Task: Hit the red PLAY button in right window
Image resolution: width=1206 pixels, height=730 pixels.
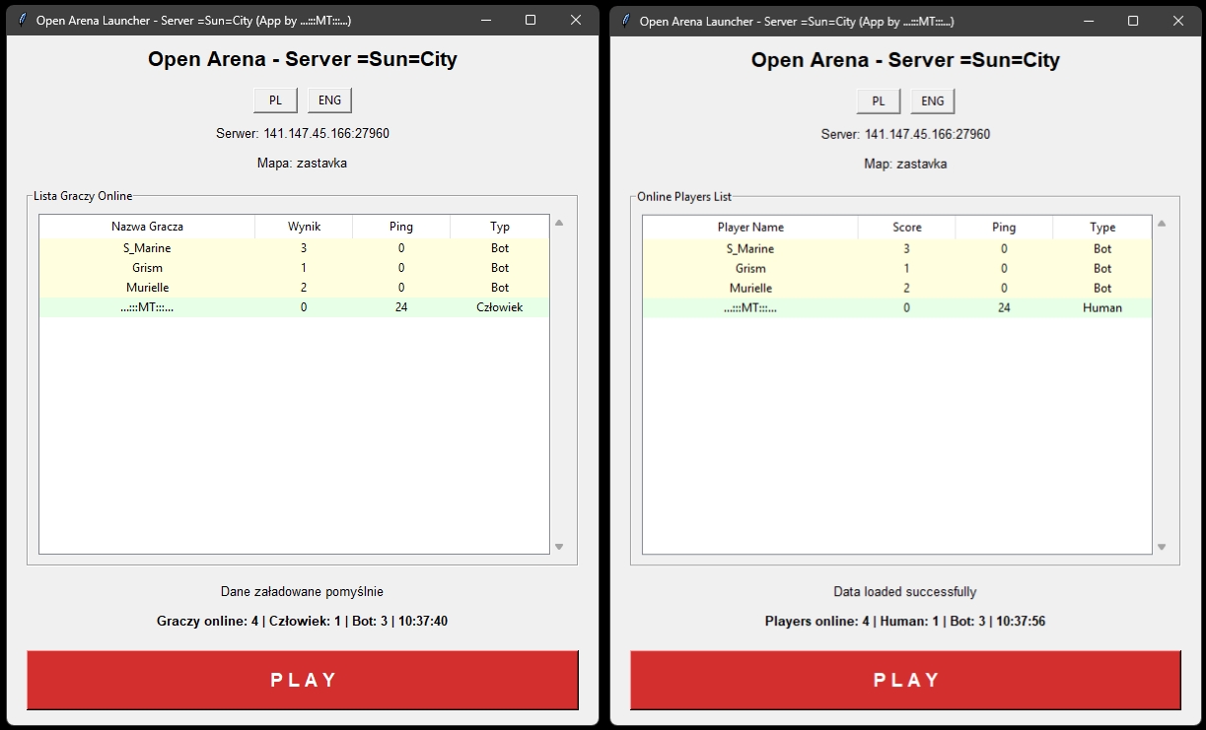Action: coord(905,680)
